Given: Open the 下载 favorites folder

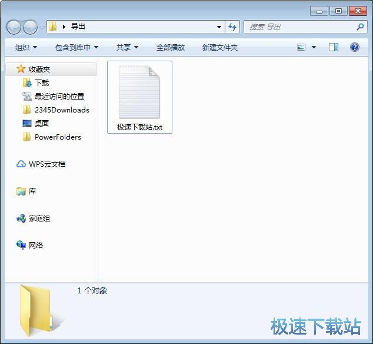Looking at the screenshot, I should pos(42,82).
